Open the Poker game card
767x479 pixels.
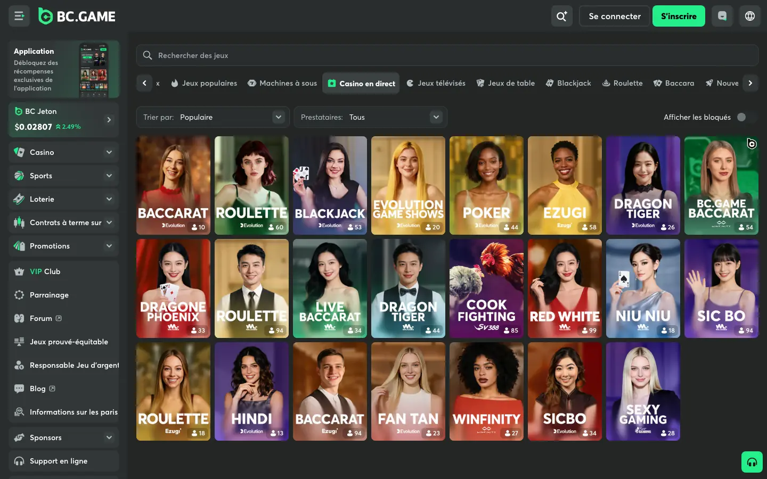click(486, 185)
